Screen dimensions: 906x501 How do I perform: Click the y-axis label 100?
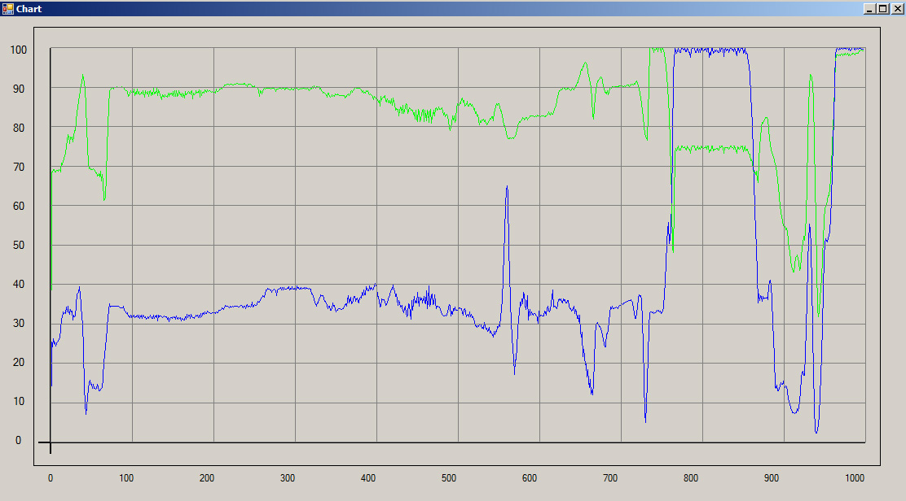[19, 50]
